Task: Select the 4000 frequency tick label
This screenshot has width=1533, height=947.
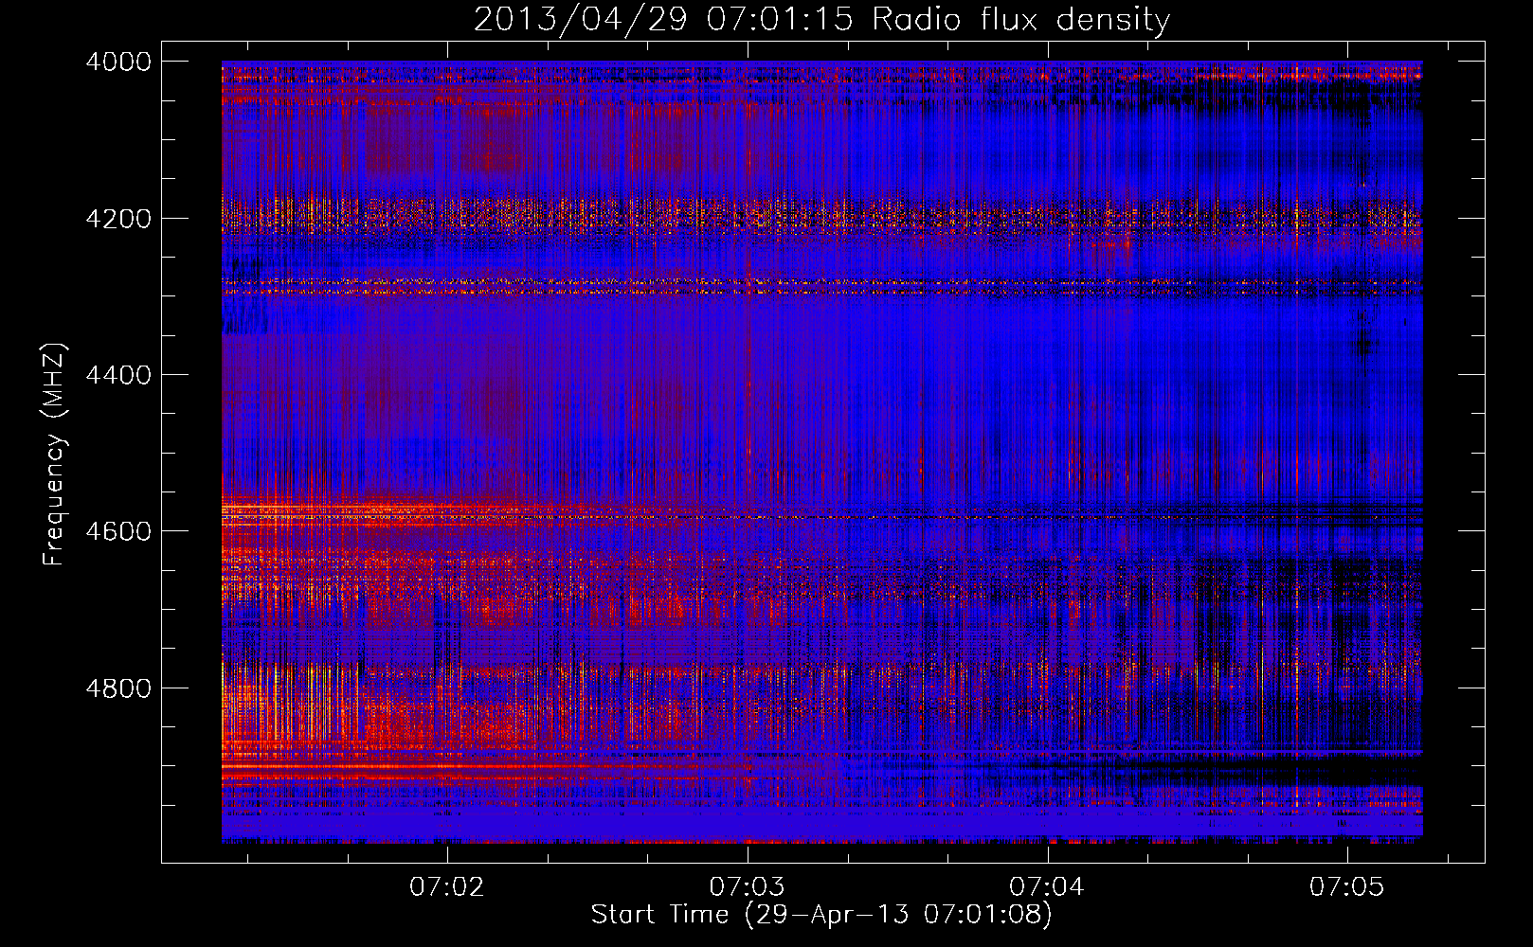Action: (118, 62)
